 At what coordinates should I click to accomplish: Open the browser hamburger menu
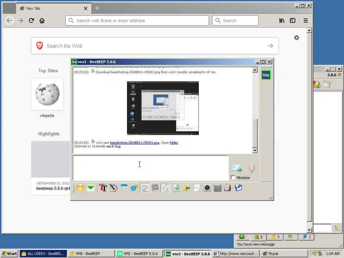306,20
